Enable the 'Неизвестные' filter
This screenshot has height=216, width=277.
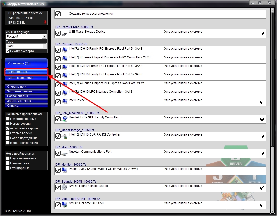pyautogui.click(x=8, y=163)
